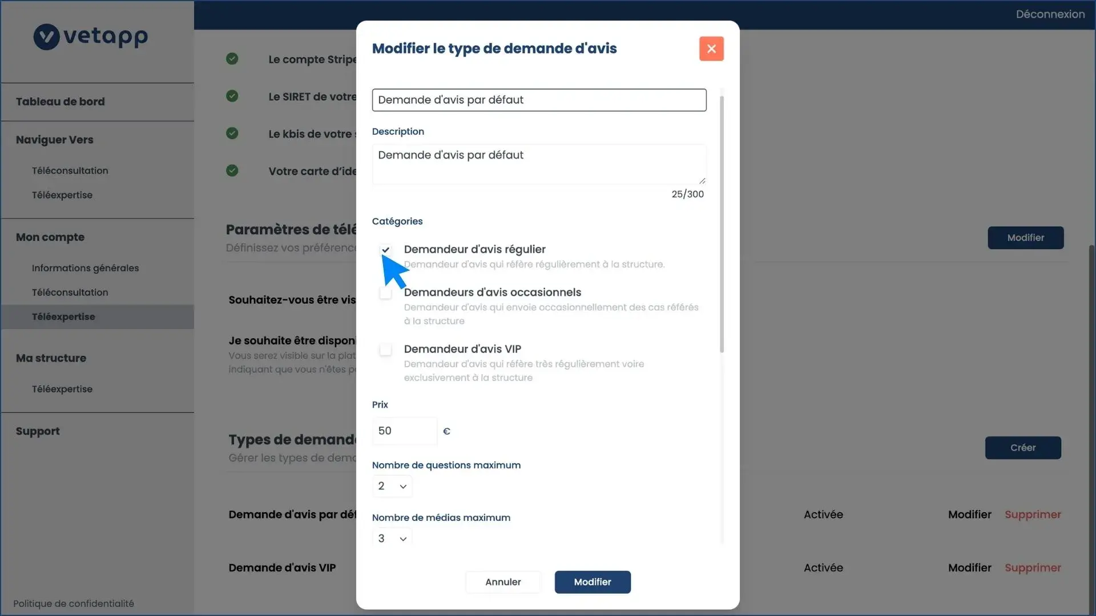Image resolution: width=1096 pixels, height=616 pixels.
Task: Uncheck Demandeur d'avis régulier checkbox
Action: tap(386, 250)
